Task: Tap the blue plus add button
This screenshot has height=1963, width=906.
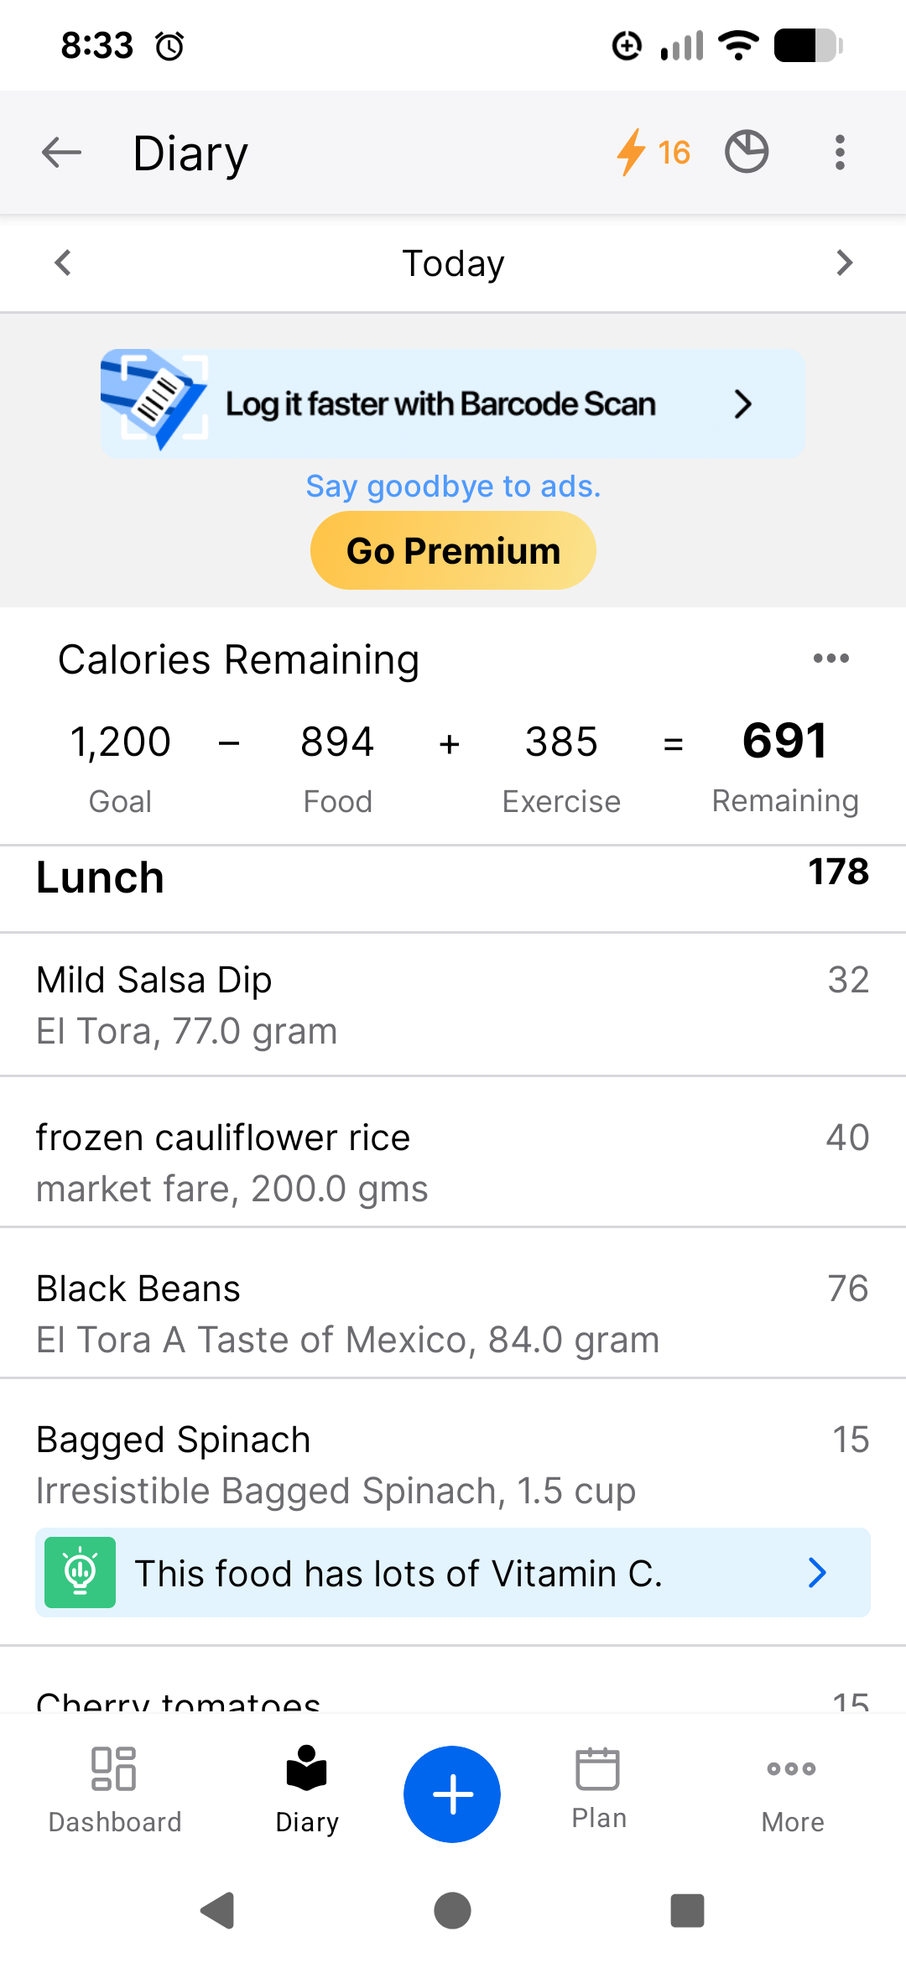Action: click(x=452, y=1794)
